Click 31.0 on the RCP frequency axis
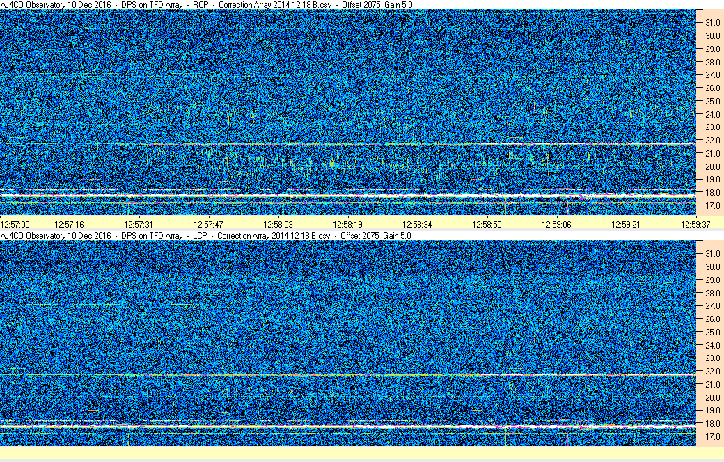The width and height of the screenshot is (724, 462). tap(712, 23)
